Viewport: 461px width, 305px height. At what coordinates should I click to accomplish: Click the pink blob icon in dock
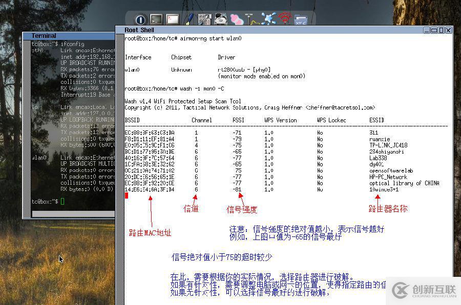pyautogui.click(x=237, y=19)
